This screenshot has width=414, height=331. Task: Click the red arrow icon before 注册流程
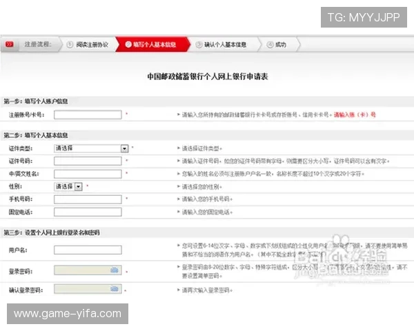tap(10, 44)
